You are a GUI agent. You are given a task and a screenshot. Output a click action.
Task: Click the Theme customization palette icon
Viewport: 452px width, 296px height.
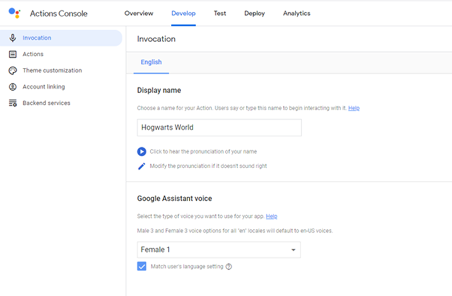[x=13, y=71]
